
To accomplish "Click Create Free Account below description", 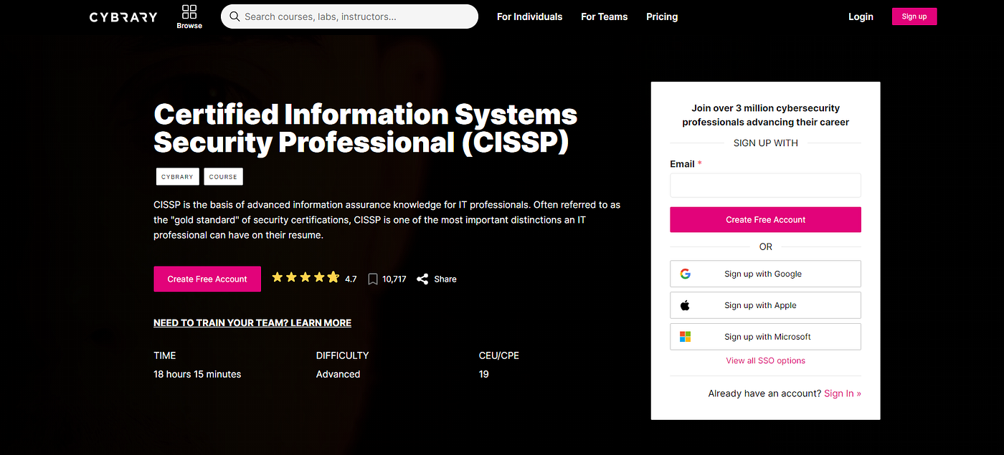I will point(207,279).
